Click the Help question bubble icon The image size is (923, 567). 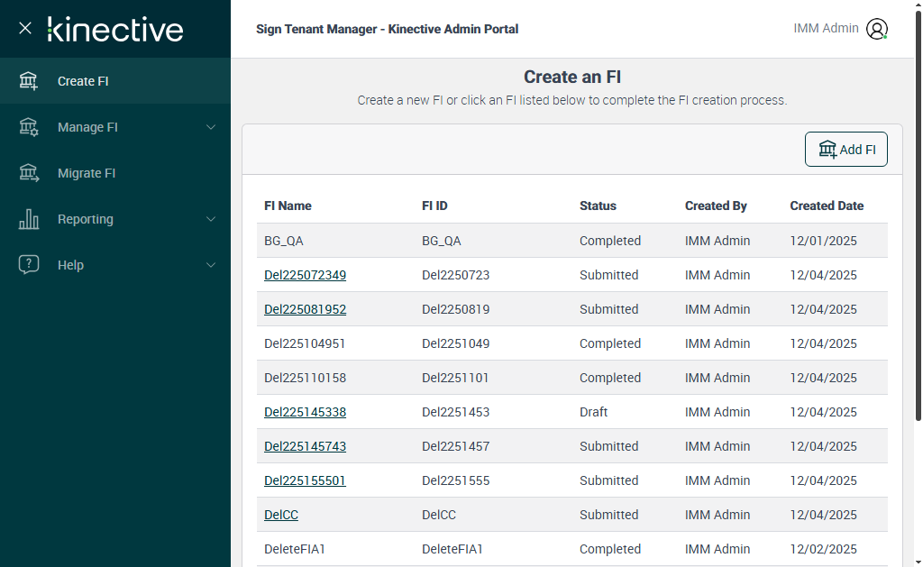click(x=29, y=265)
